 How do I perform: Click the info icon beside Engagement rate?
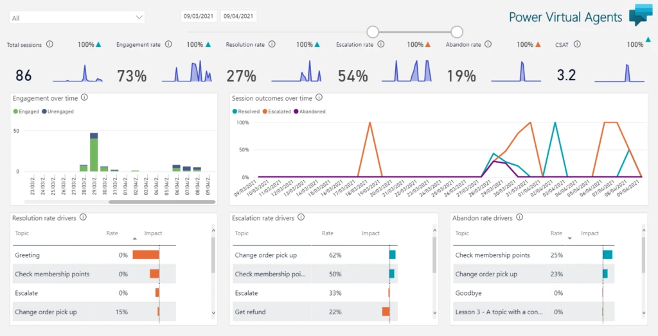(168, 44)
